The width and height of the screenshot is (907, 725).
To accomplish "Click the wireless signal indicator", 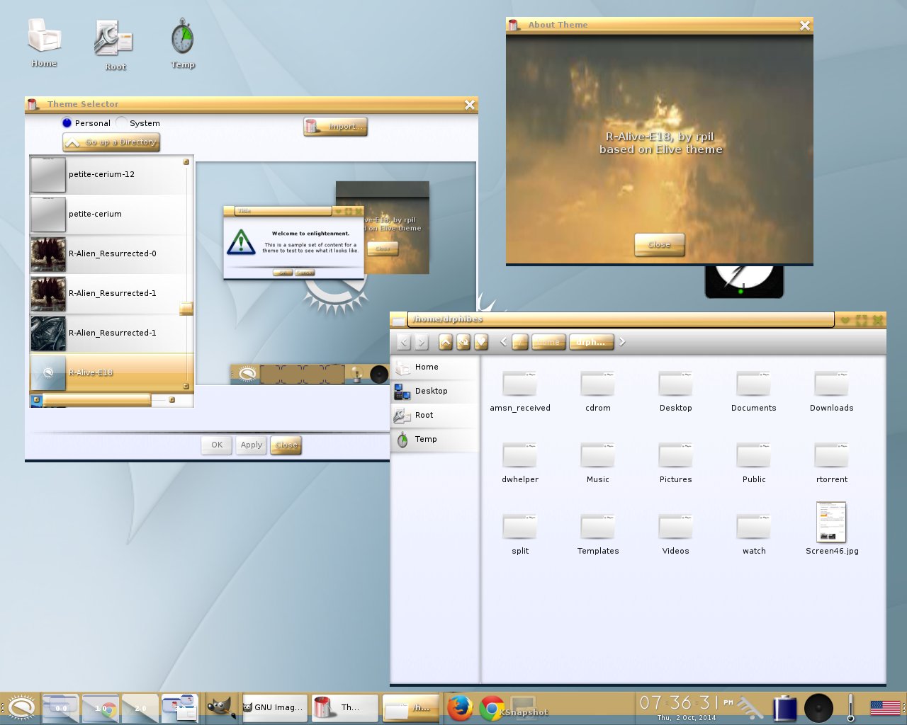I will 749,707.
